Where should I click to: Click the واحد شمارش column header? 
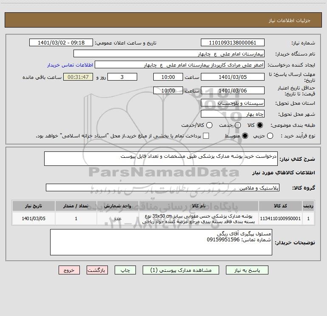point(118,206)
